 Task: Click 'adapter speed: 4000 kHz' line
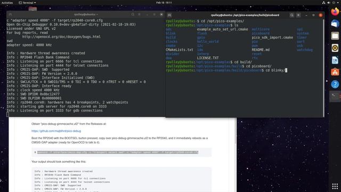29,45
